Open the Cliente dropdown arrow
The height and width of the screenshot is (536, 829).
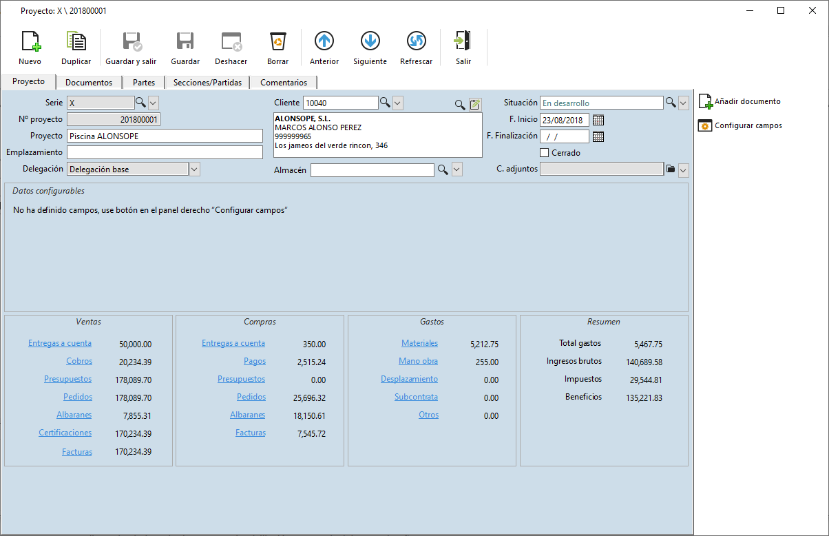(398, 103)
